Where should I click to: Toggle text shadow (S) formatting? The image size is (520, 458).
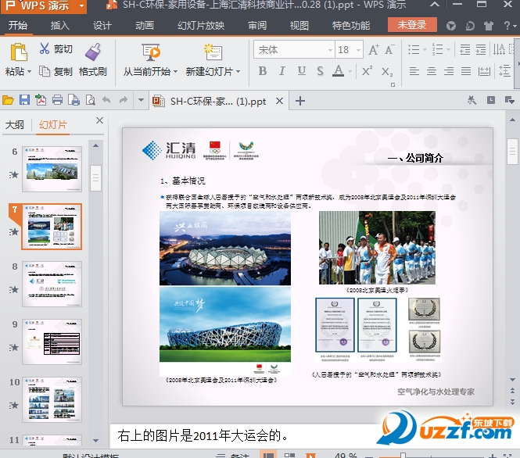point(320,71)
